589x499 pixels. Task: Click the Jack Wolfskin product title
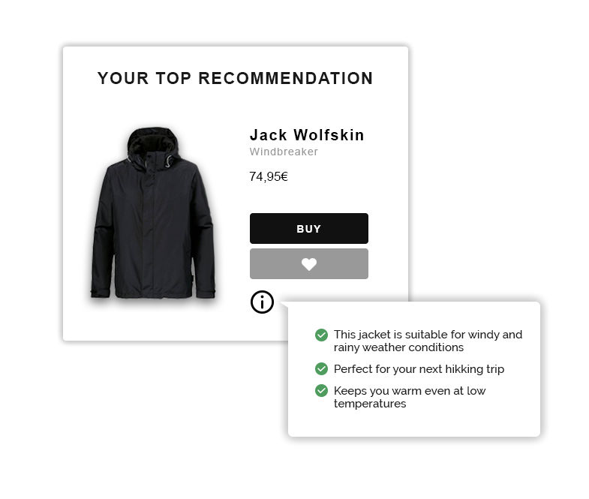point(307,135)
